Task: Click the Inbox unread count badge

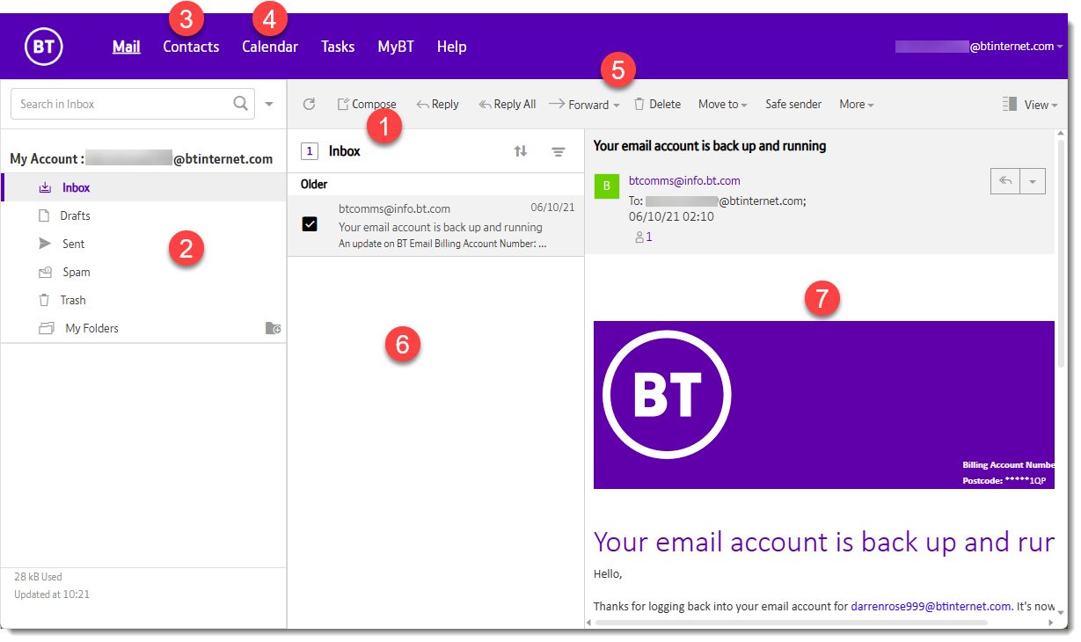Action: (310, 151)
